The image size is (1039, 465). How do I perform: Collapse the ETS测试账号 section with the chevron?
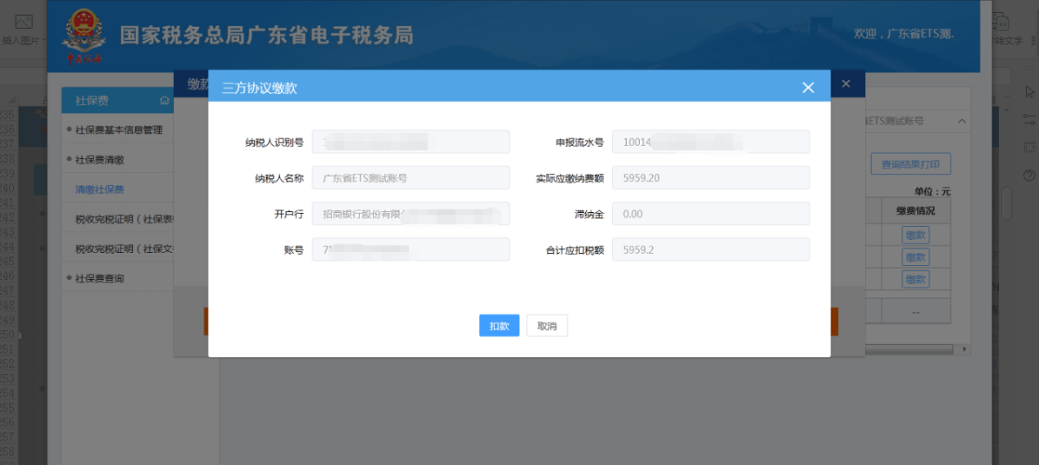pos(962,121)
